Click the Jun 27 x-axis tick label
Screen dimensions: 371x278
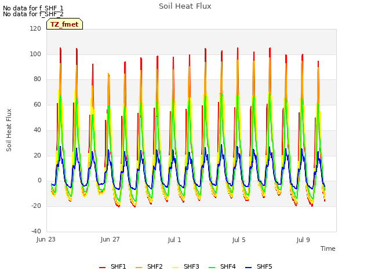(110, 239)
